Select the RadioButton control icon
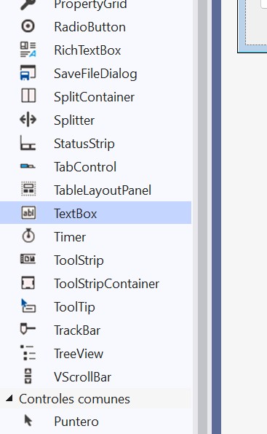Viewport: 267px width, 434px height. 28,26
